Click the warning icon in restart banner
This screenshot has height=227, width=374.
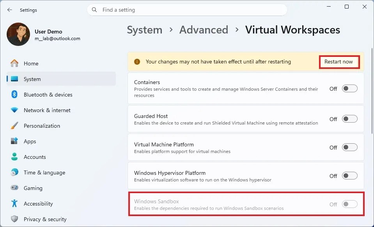pos(137,62)
